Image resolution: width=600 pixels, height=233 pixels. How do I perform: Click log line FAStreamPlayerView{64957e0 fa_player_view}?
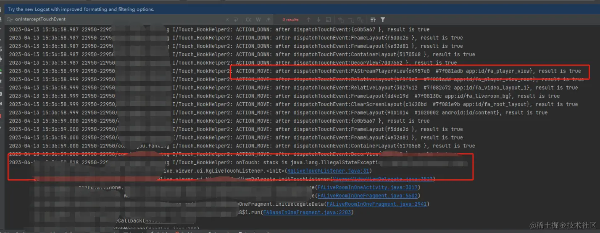pos(295,71)
